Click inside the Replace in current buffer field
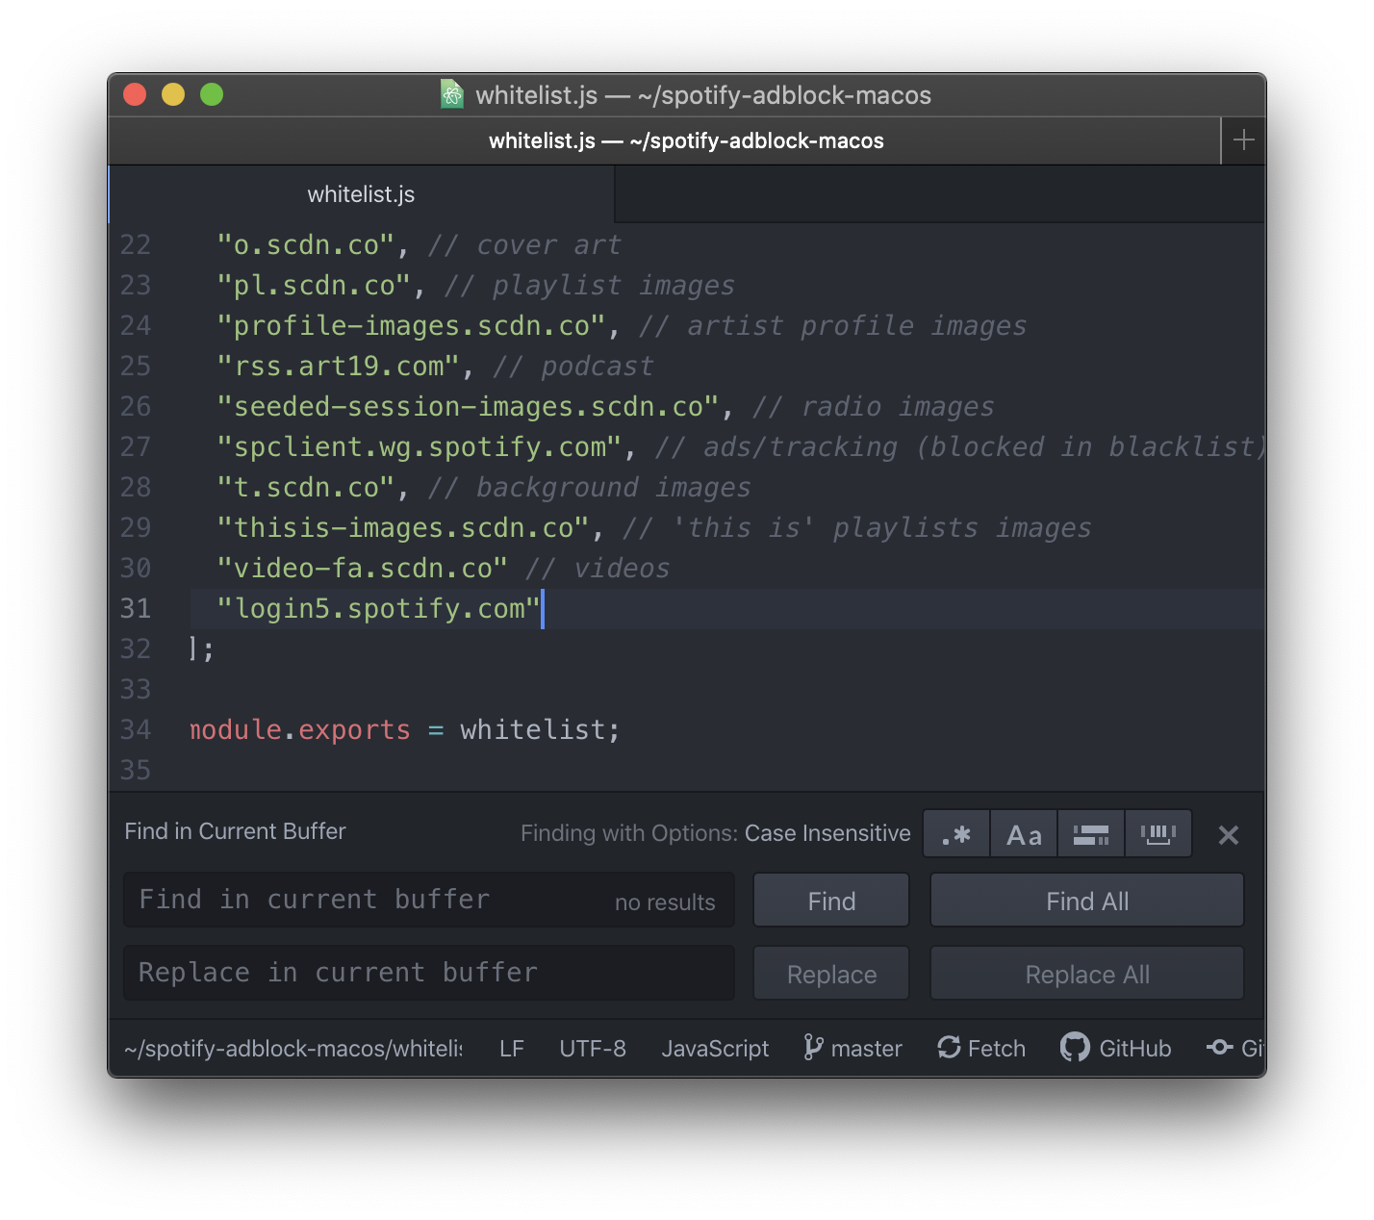 tap(428, 973)
